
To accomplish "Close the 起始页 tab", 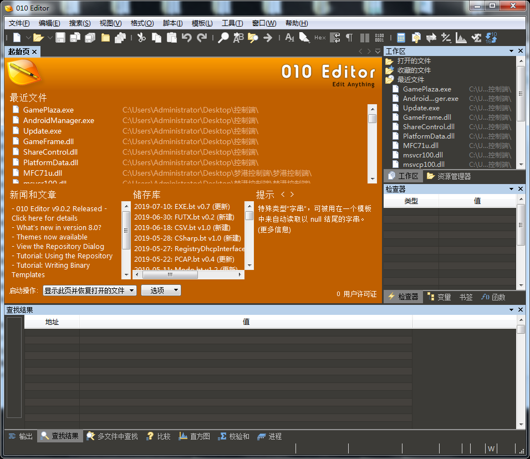I will (34, 52).
